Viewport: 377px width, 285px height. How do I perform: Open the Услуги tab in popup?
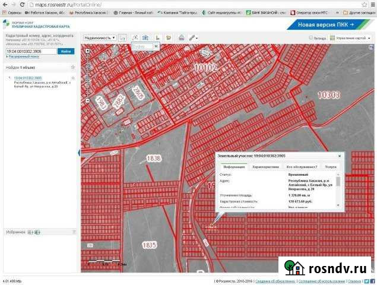click(x=330, y=167)
